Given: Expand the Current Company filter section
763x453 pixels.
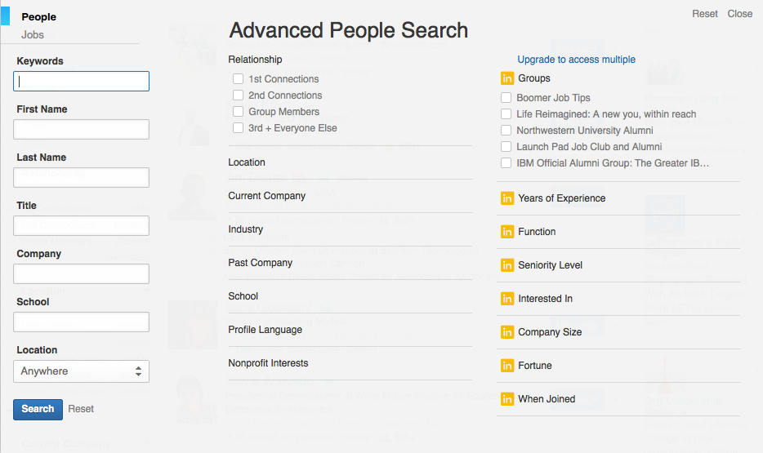Looking at the screenshot, I should [267, 196].
